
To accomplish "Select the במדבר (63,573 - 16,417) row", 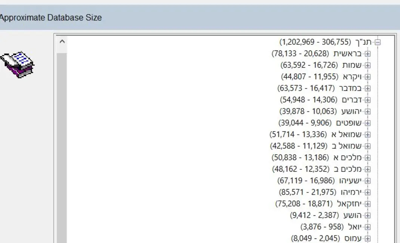I will 319,88.
